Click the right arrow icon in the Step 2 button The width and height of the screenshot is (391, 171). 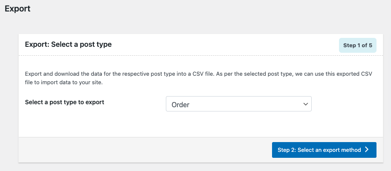(367, 150)
